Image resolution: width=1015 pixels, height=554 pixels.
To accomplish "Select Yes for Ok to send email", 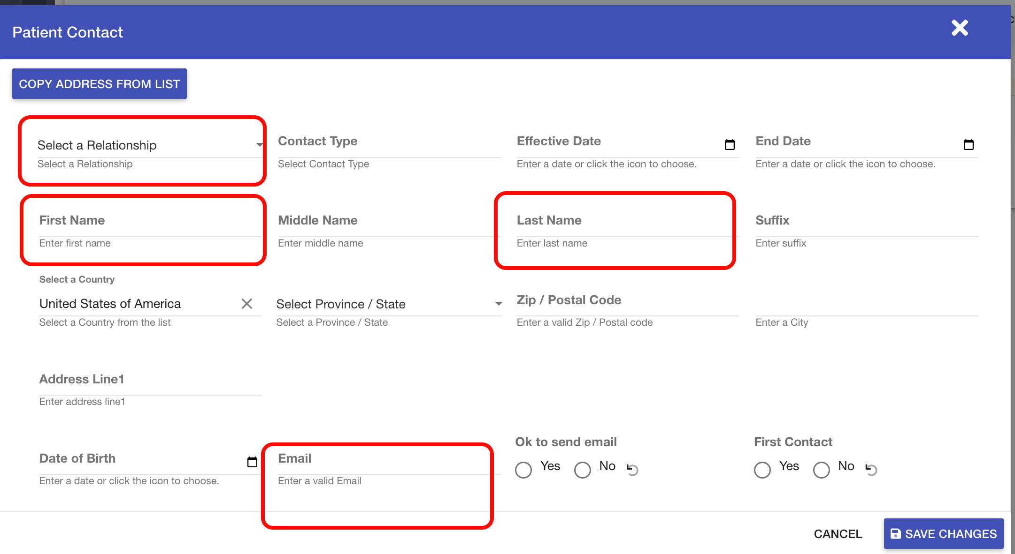I will 523,470.
